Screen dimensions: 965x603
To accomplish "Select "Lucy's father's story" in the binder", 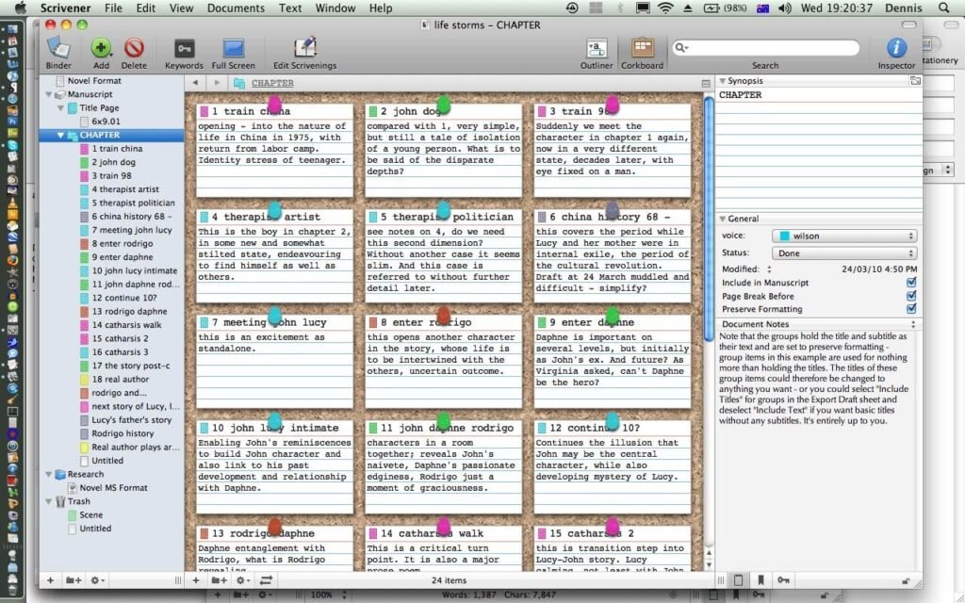I will [x=132, y=419].
